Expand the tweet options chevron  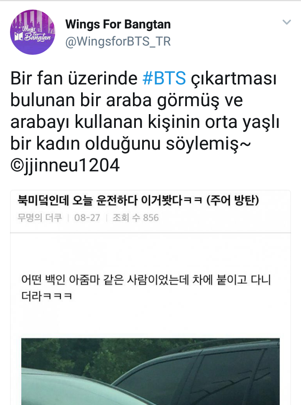[x=287, y=22]
